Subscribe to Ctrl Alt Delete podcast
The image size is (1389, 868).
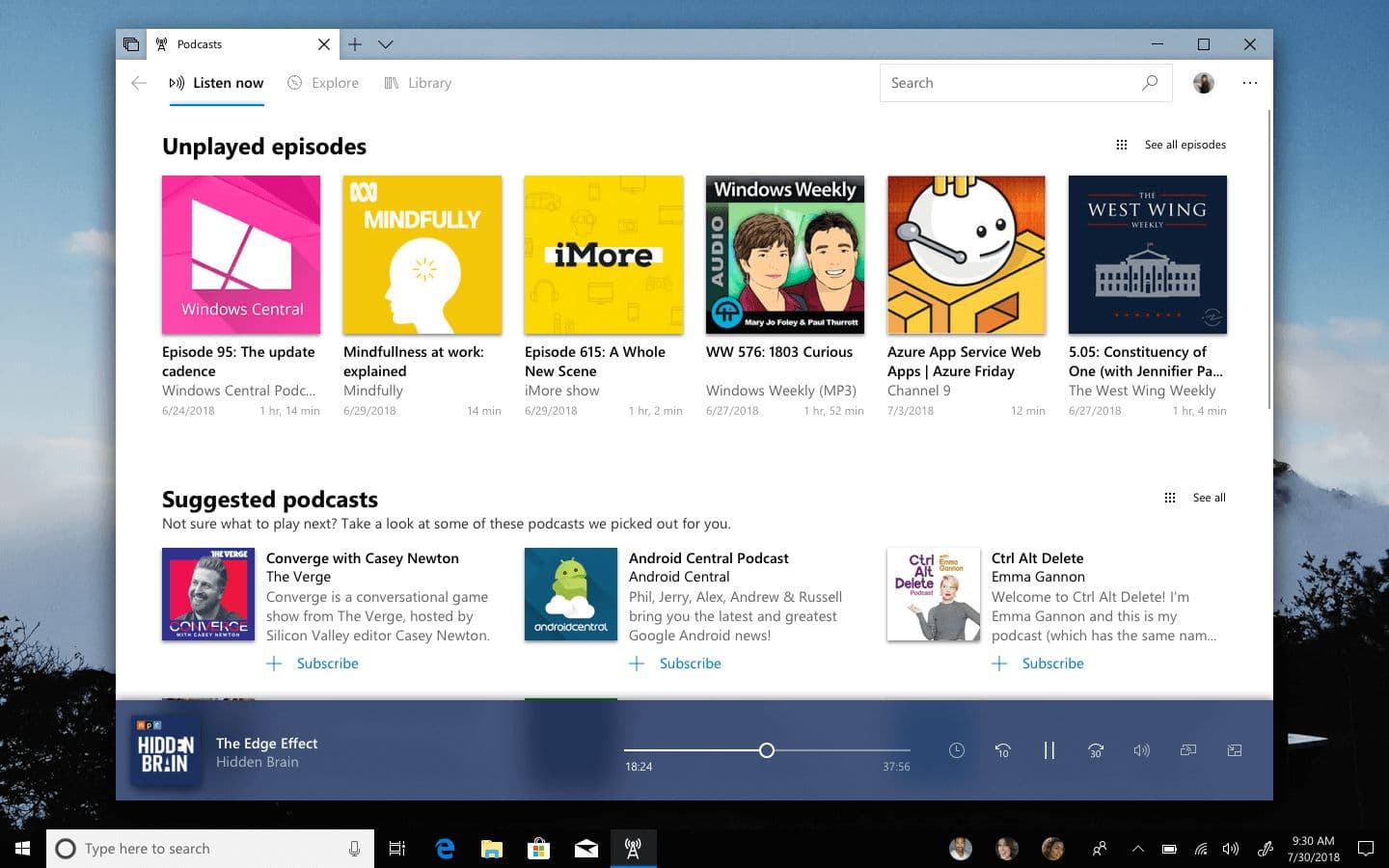1038,664
